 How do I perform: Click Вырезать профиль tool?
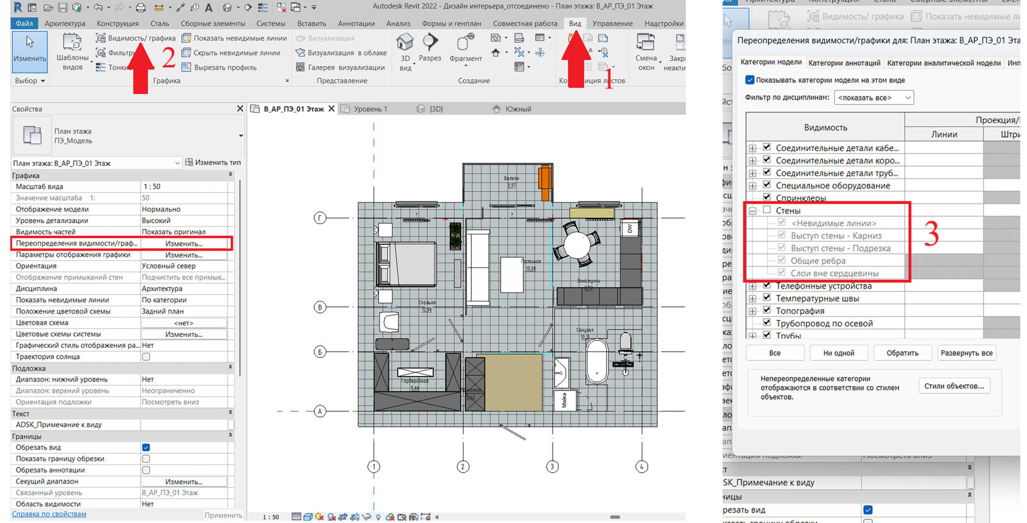[x=219, y=67]
